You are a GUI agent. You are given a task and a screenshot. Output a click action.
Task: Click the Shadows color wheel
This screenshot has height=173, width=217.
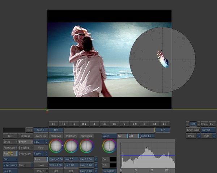pyautogui.click(x=56, y=146)
